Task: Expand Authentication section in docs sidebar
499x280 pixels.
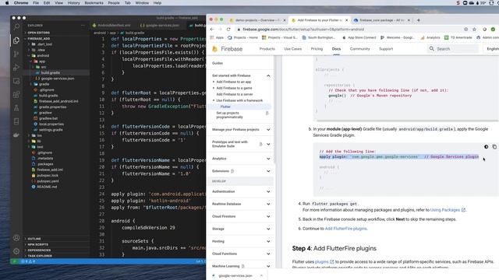Action: coord(268,191)
